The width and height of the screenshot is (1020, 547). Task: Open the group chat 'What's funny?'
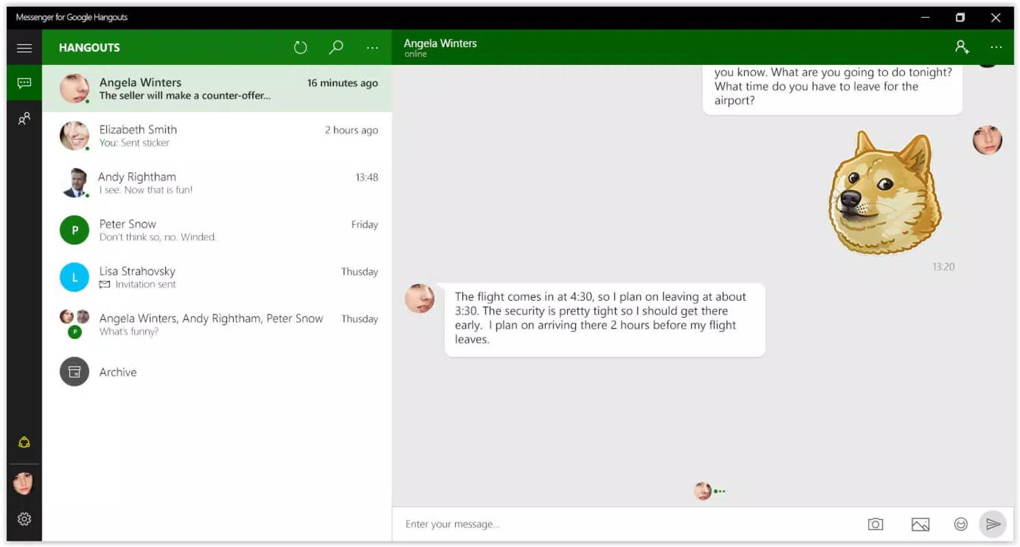coord(217,325)
